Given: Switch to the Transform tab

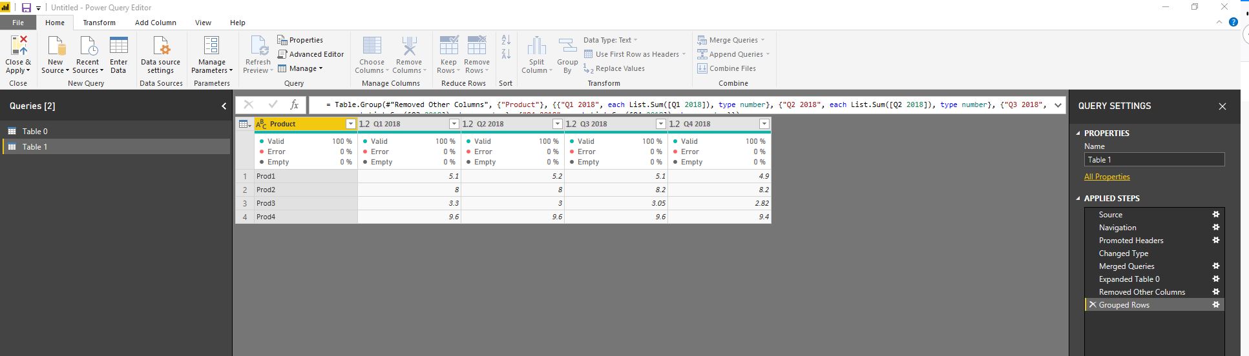Looking at the screenshot, I should (100, 23).
